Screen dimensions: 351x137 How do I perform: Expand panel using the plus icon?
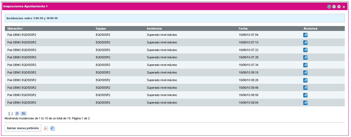click(x=339, y=7)
